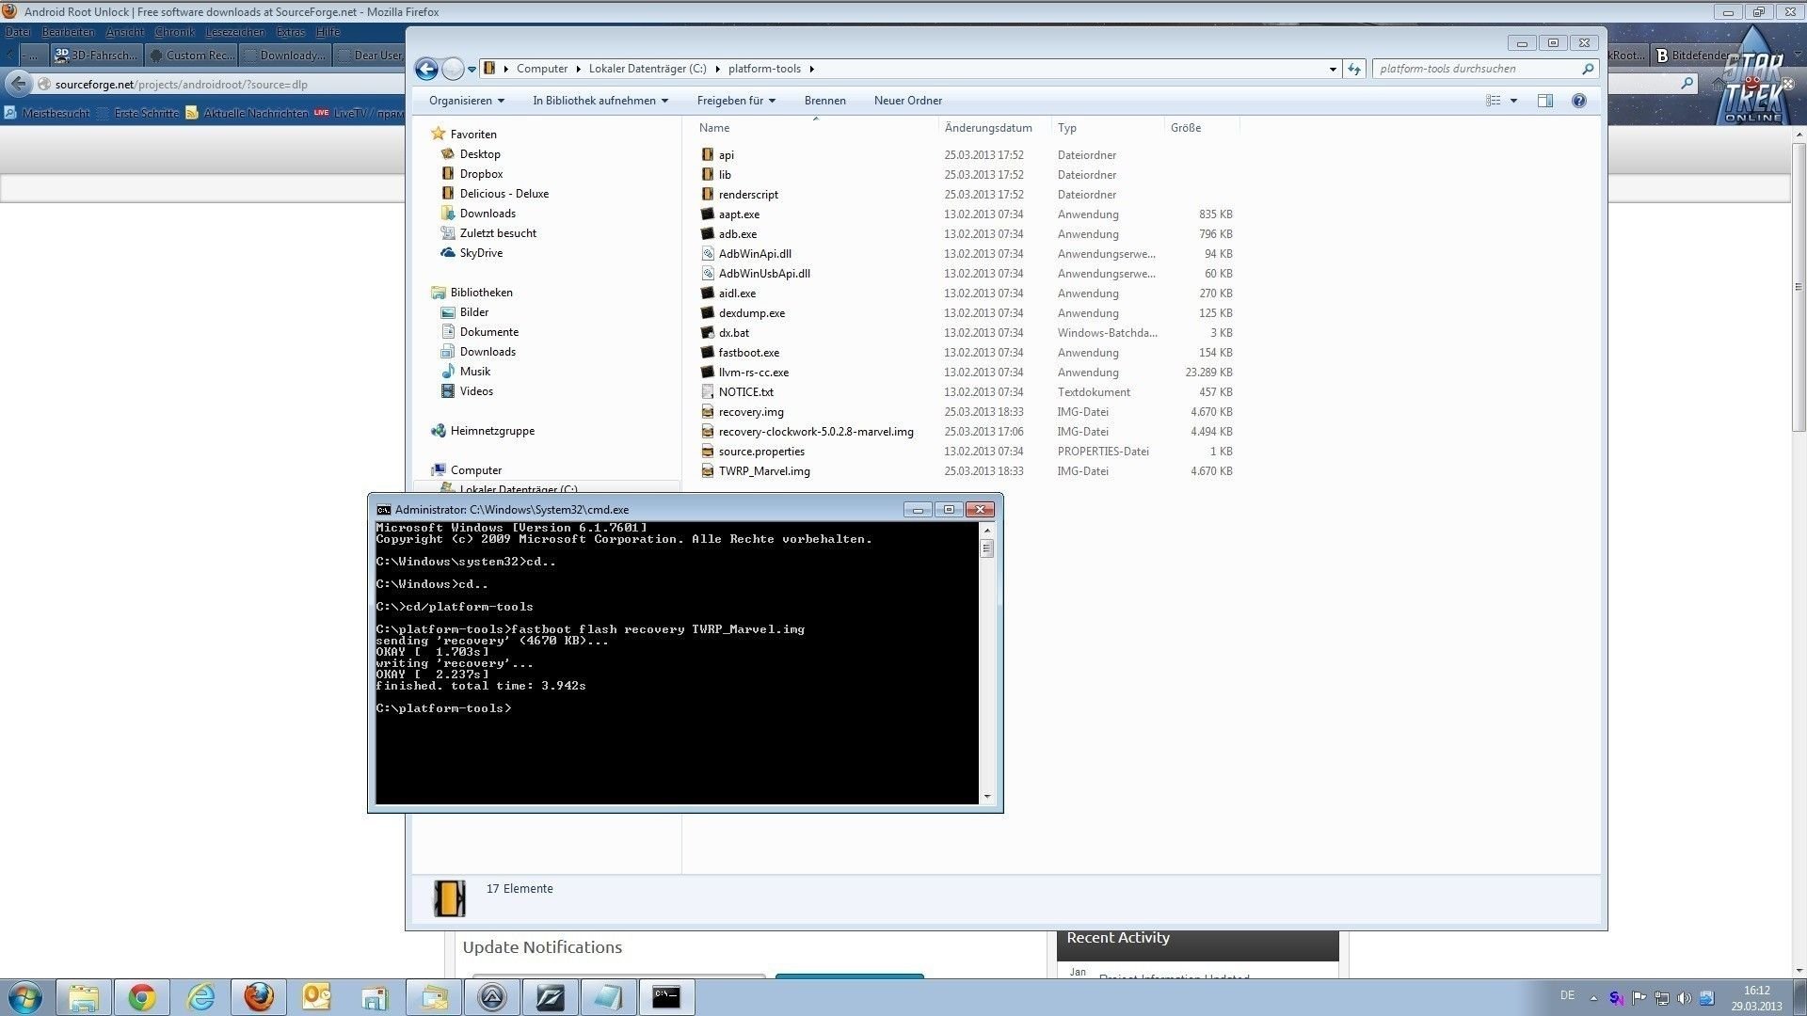The image size is (1807, 1016).
Task: Open the Organisieren menu
Action: (x=467, y=101)
